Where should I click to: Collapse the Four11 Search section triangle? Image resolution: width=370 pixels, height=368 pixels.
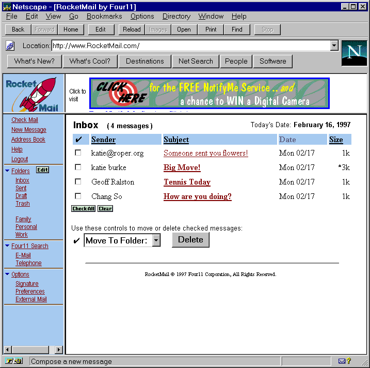pyautogui.click(x=7, y=246)
